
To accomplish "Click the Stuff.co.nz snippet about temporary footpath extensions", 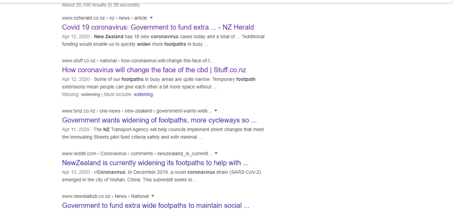I will pyautogui.click(x=158, y=83).
